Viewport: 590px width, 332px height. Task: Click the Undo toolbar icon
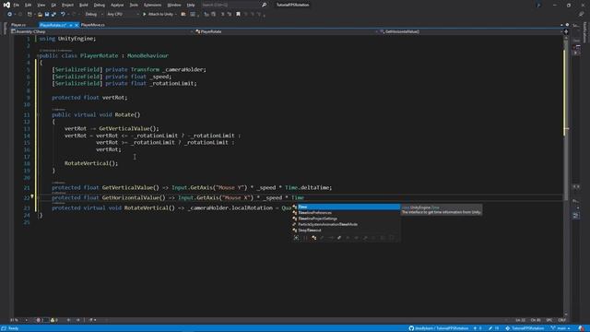click(63, 15)
